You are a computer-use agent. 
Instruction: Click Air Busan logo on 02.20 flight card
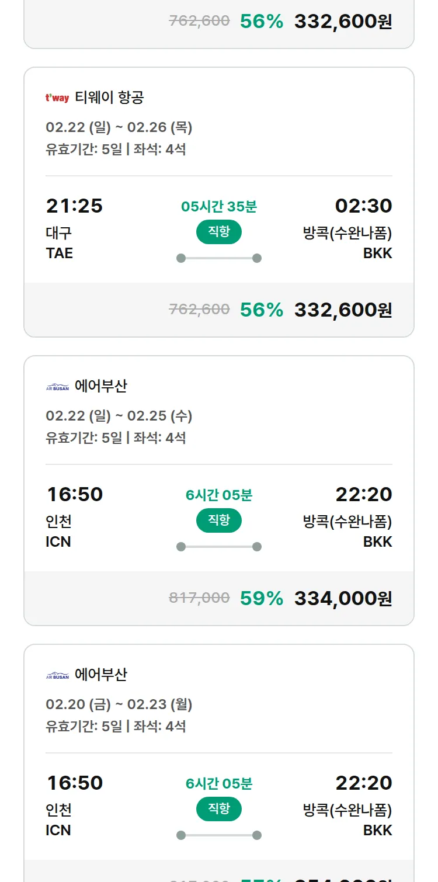(x=57, y=675)
